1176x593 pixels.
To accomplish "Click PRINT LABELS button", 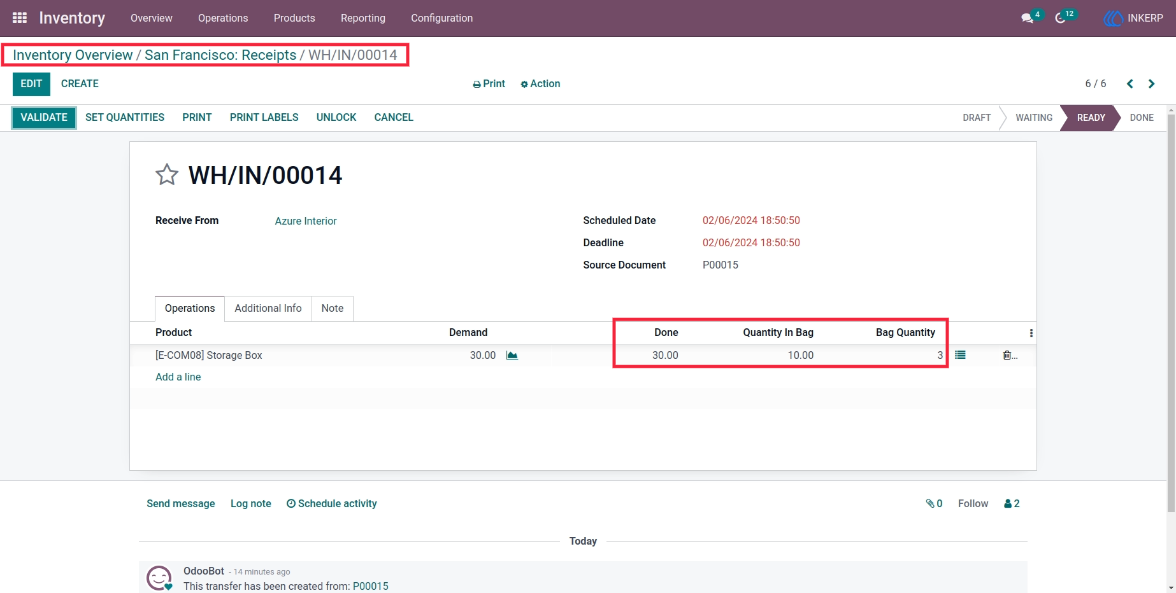I will pos(264,118).
